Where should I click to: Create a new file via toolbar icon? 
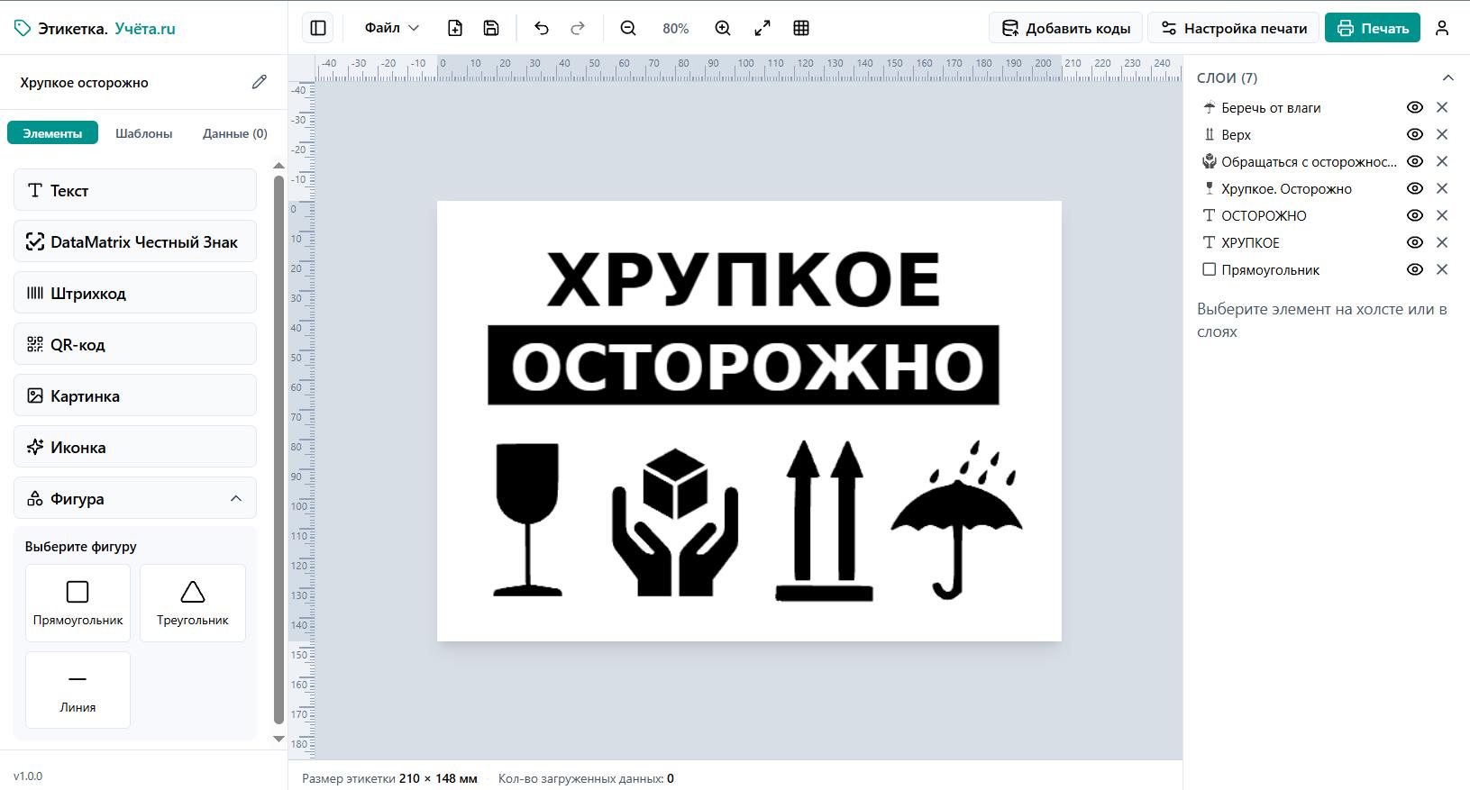(455, 28)
